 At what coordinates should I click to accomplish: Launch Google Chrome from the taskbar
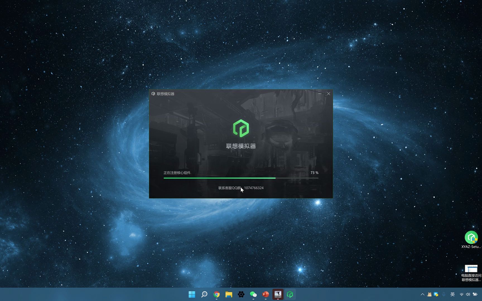tap(216, 294)
